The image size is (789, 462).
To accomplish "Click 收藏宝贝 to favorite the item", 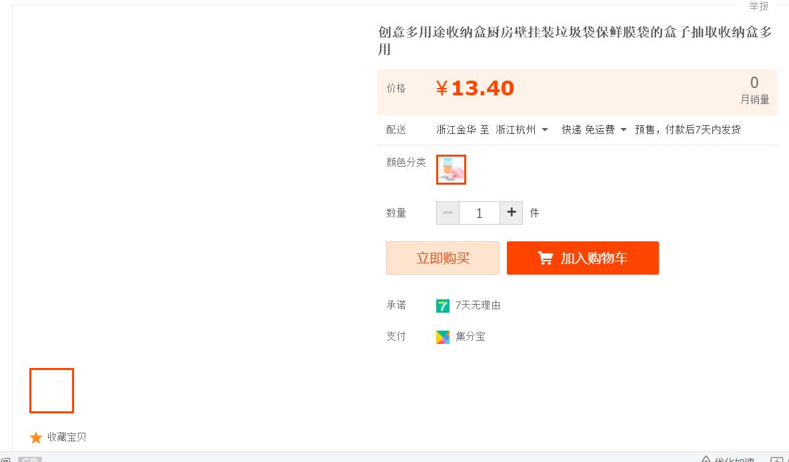I will coord(67,437).
